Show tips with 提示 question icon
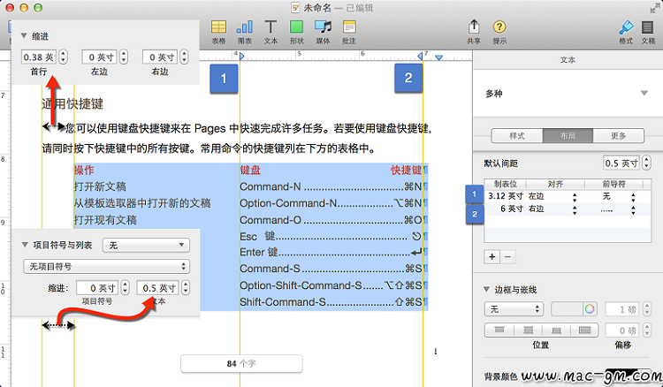 pos(499,27)
